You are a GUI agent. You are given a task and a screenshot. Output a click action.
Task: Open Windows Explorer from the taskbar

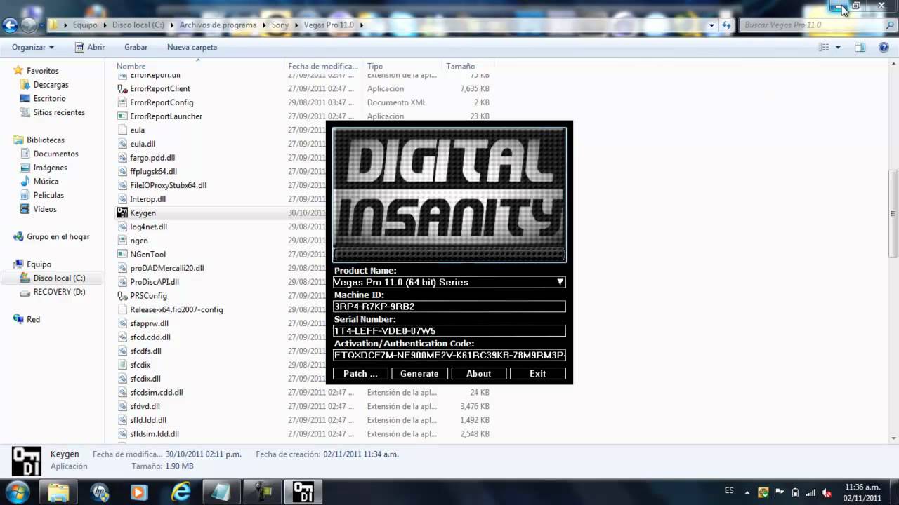[x=59, y=492]
